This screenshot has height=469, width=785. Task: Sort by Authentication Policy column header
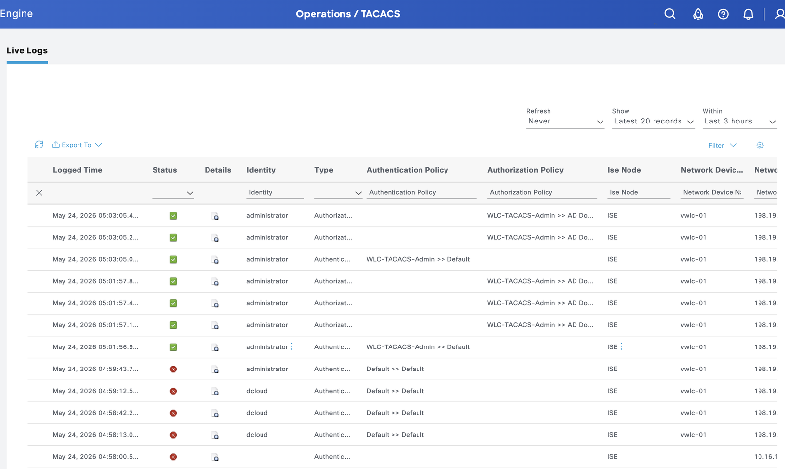(x=407, y=170)
